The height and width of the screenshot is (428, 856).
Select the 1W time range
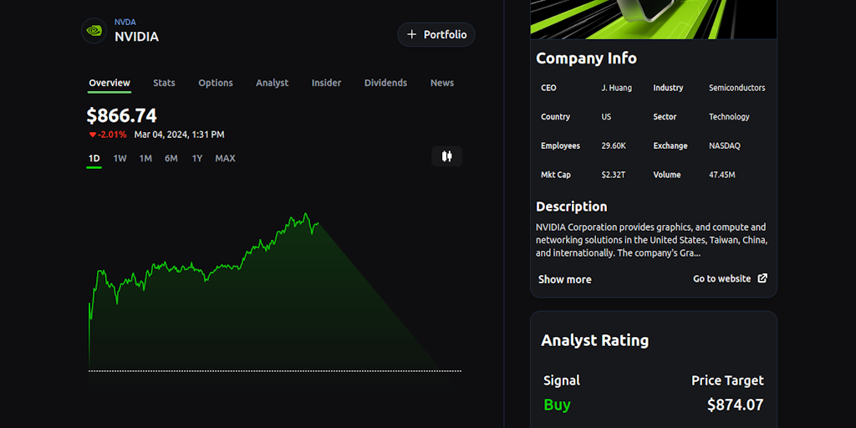pos(120,158)
